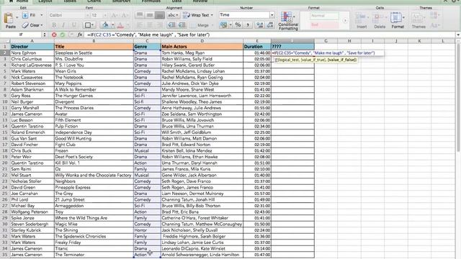Click the cell containing Pulp Fiction

tap(94, 127)
